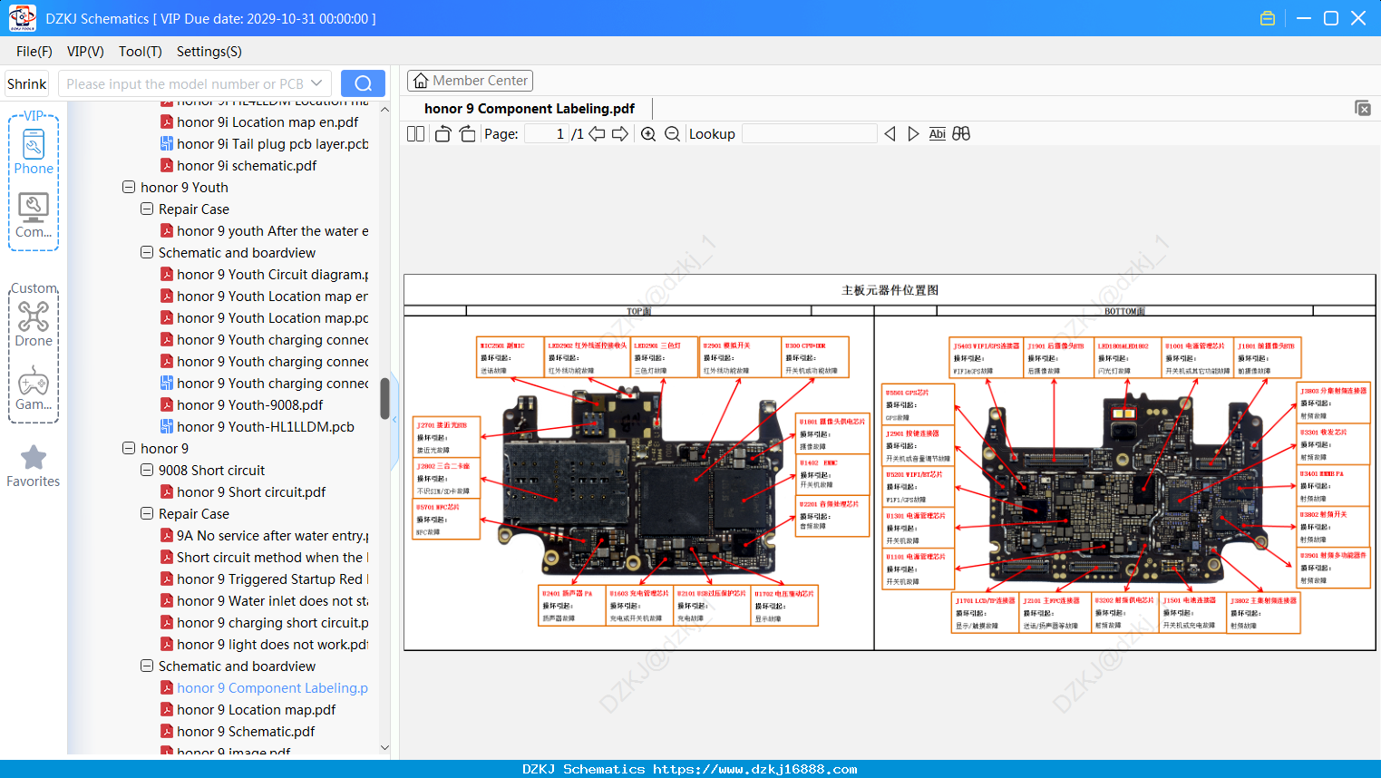Select the honor 9 Component Labeling.pdf tab
The width and height of the screenshot is (1381, 778).
pos(530,109)
